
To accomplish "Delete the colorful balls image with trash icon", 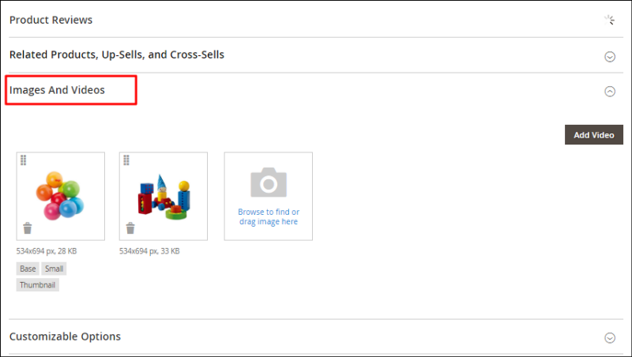I will click(x=28, y=228).
